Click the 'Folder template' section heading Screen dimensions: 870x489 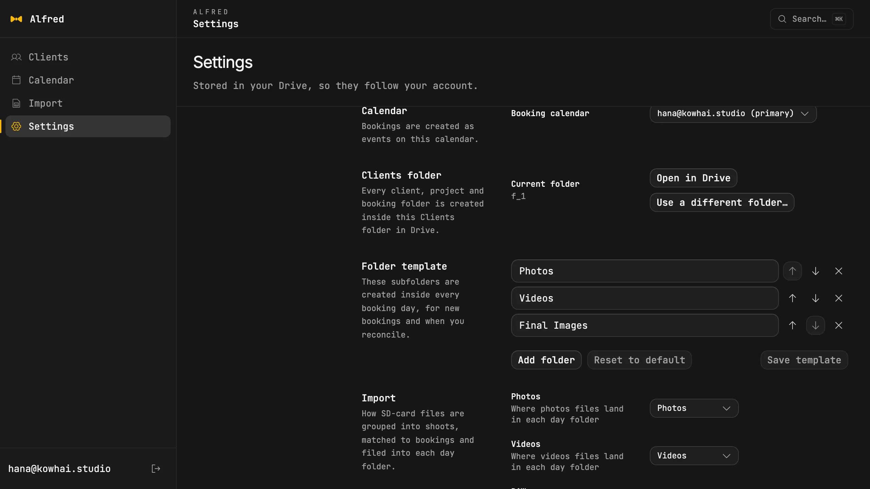click(x=404, y=266)
